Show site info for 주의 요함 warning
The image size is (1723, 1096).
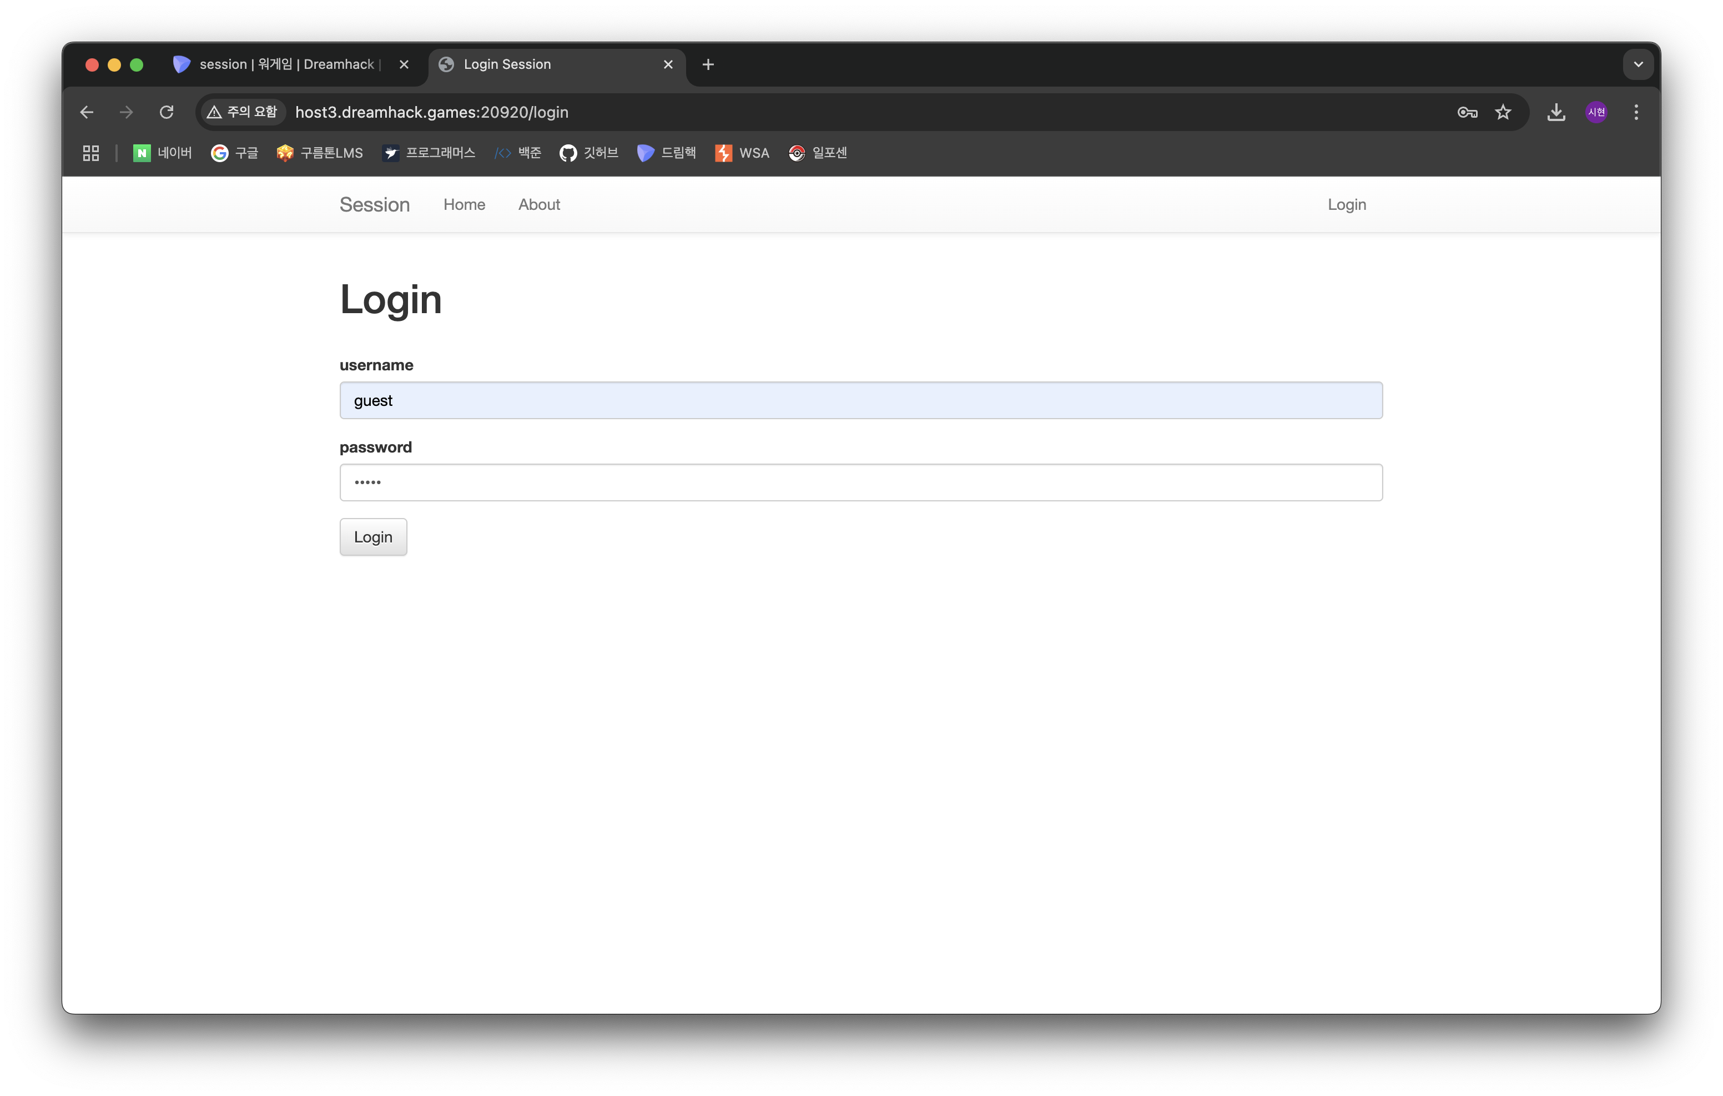(242, 112)
